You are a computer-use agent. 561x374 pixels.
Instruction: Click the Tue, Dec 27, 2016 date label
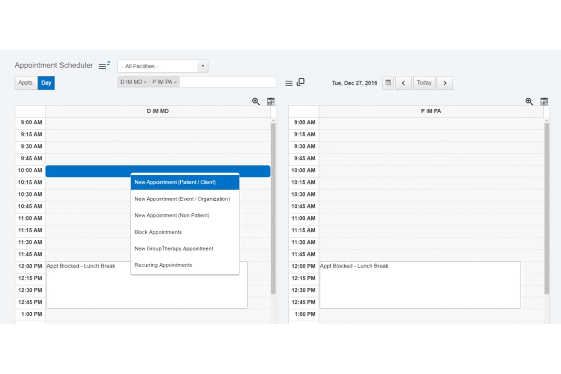tap(354, 83)
